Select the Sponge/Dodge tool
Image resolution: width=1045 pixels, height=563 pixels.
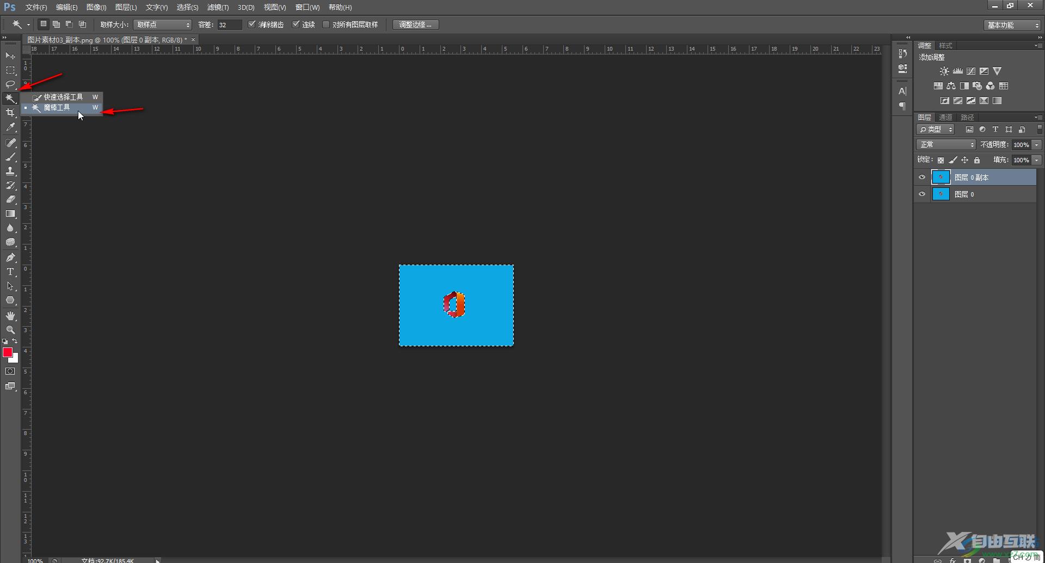[10, 242]
